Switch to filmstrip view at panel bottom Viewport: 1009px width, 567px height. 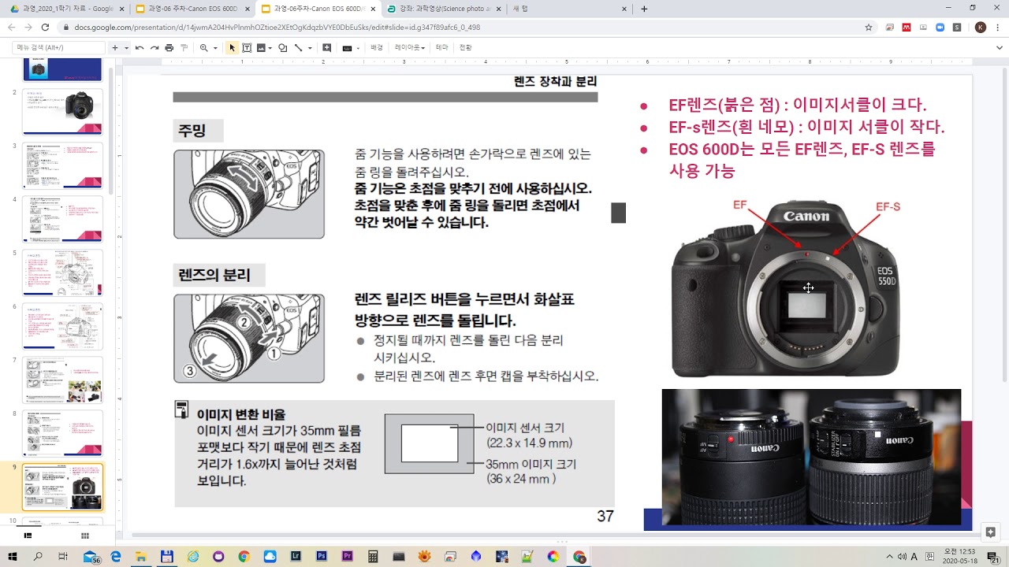(28, 535)
